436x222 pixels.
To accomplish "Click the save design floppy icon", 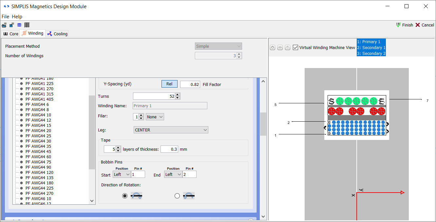I will pos(11,25).
